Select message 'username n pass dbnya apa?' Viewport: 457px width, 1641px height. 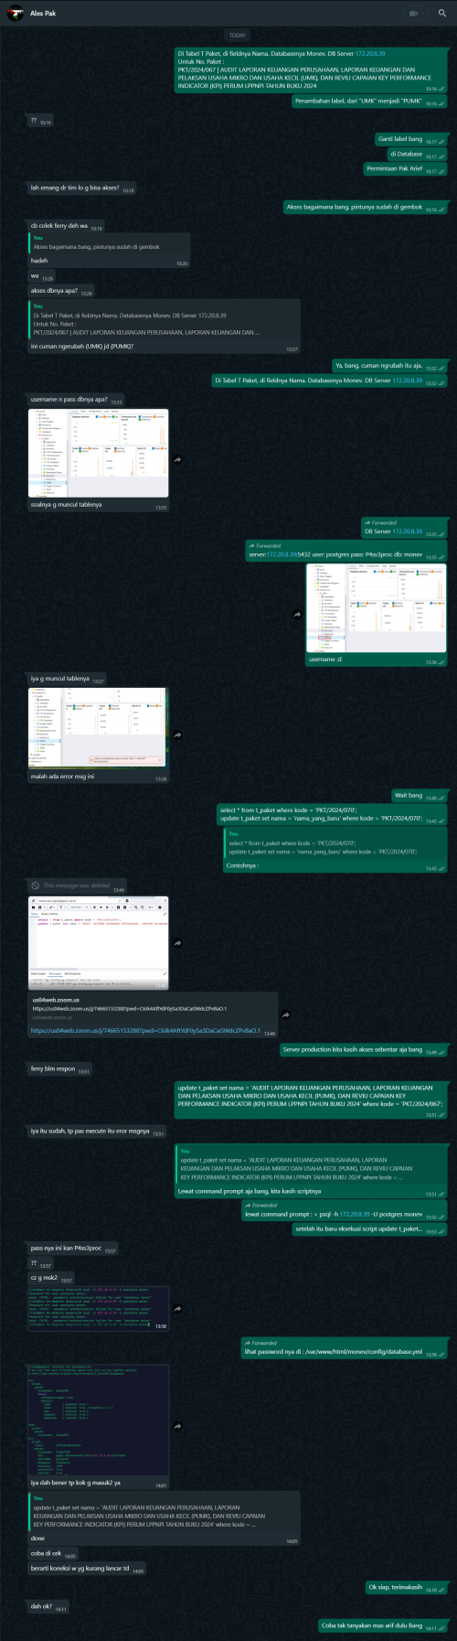[76, 400]
